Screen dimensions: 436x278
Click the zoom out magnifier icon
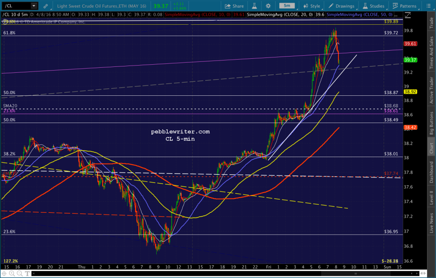pos(20,274)
